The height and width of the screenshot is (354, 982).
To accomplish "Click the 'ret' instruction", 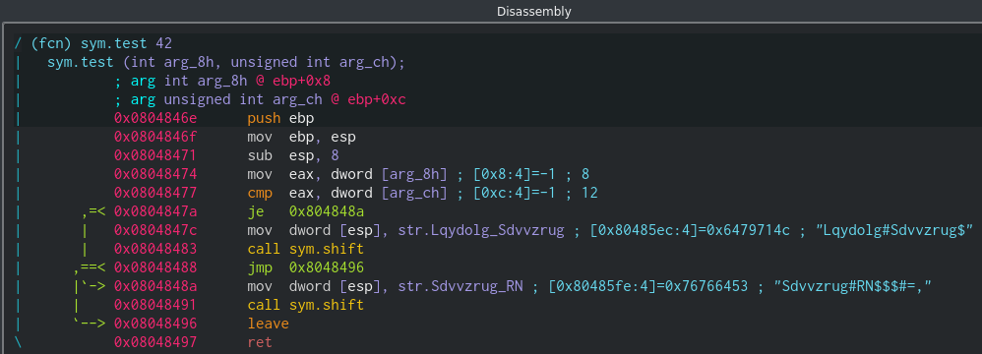I will (260, 343).
